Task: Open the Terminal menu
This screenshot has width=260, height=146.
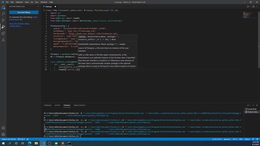Action: pyautogui.click(x=44, y=2)
